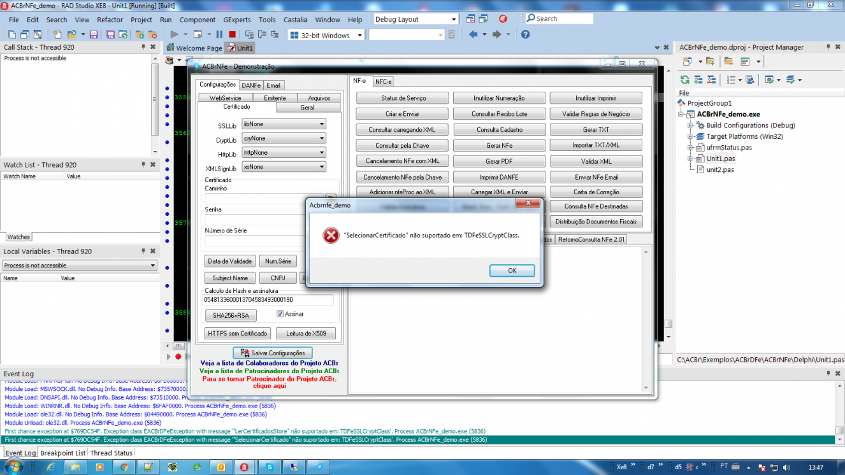Open the CryptLib dropdown
Screen dimensions: 845x475
pos(322,138)
